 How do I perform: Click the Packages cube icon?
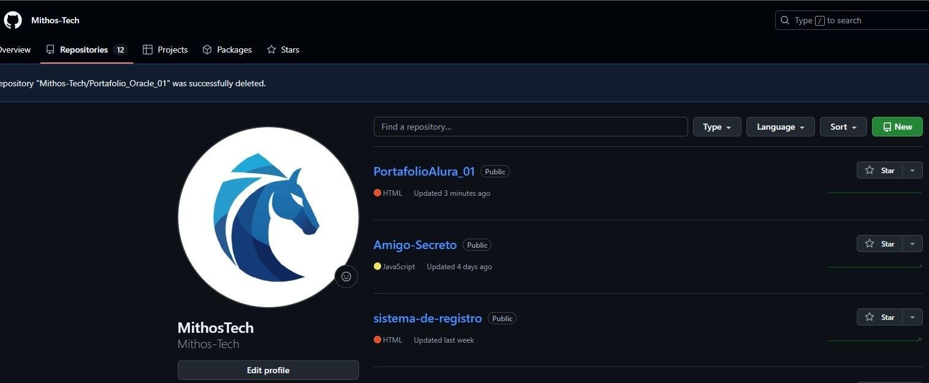tap(207, 50)
